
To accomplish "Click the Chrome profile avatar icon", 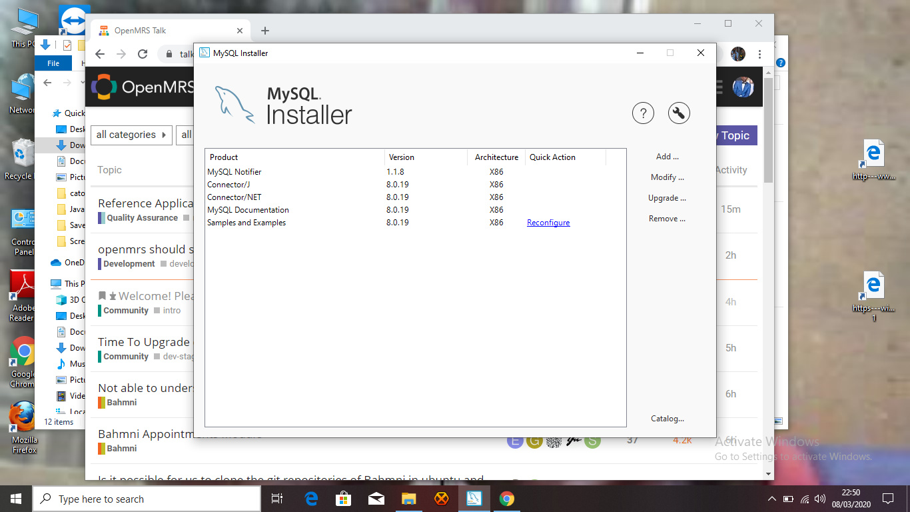I will click(x=737, y=54).
